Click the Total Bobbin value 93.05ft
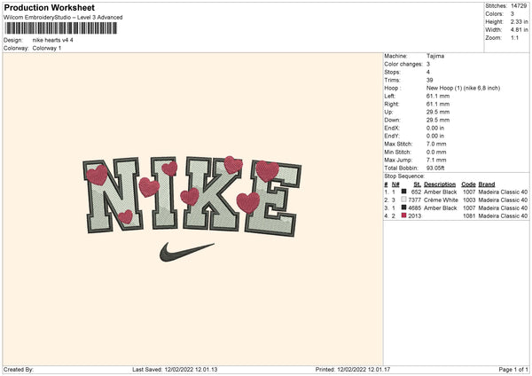The height and width of the screenshot is (376, 532). 435,168
